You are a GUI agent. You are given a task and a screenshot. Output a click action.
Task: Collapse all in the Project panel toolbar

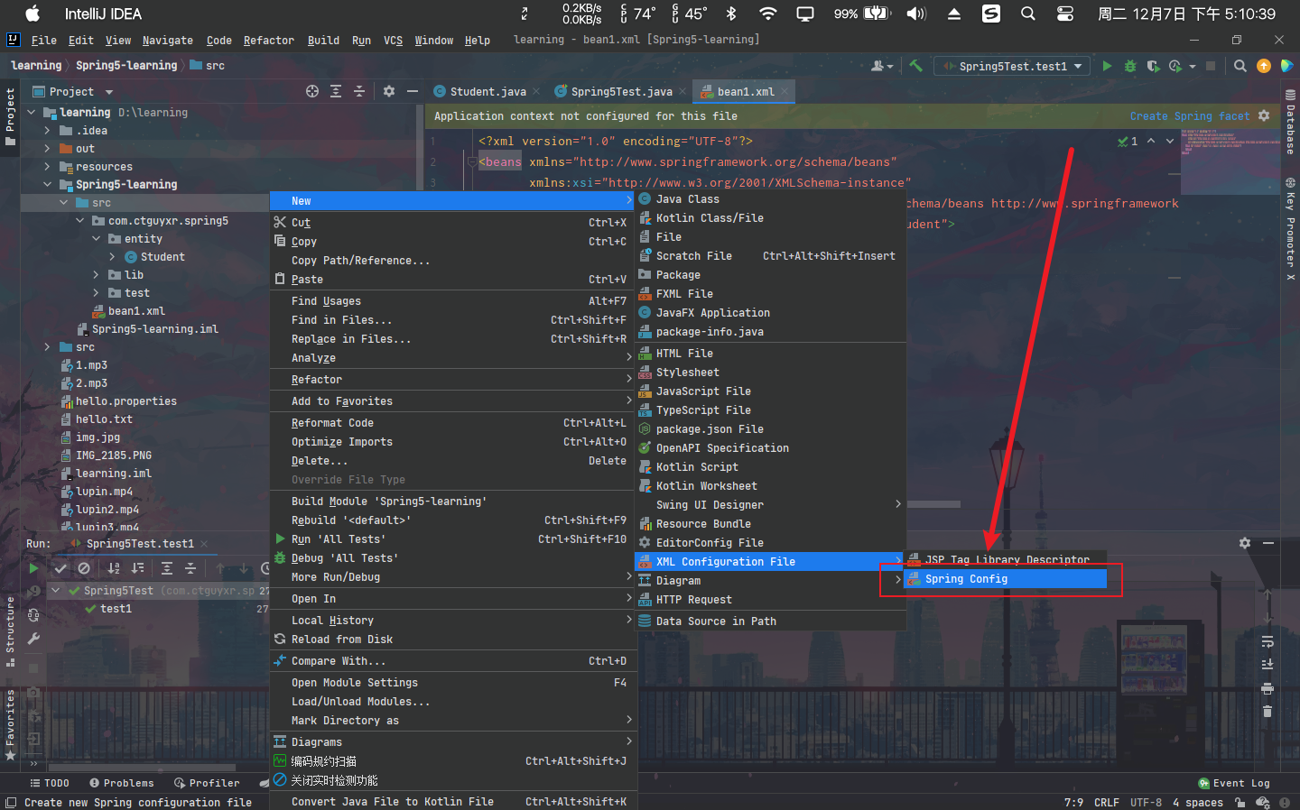coord(359,91)
